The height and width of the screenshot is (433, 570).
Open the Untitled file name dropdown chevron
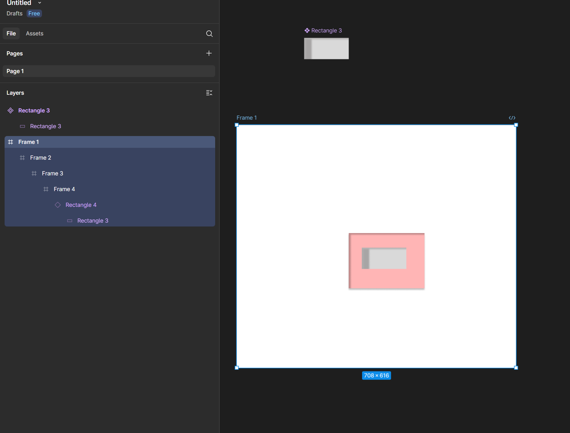pyautogui.click(x=40, y=3)
